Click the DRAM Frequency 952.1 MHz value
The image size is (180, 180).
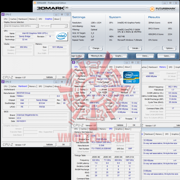pyautogui.click(x=173, y=87)
